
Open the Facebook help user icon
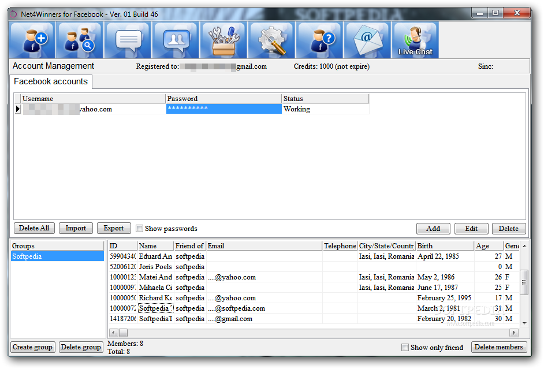tap(319, 40)
